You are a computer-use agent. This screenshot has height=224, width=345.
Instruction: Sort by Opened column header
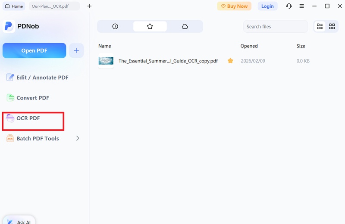(249, 46)
